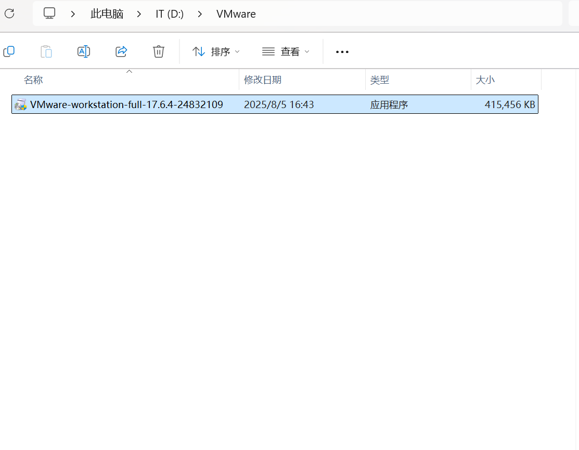Click the share icon in the toolbar
This screenshot has height=450, width=579.
click(121, 51)
